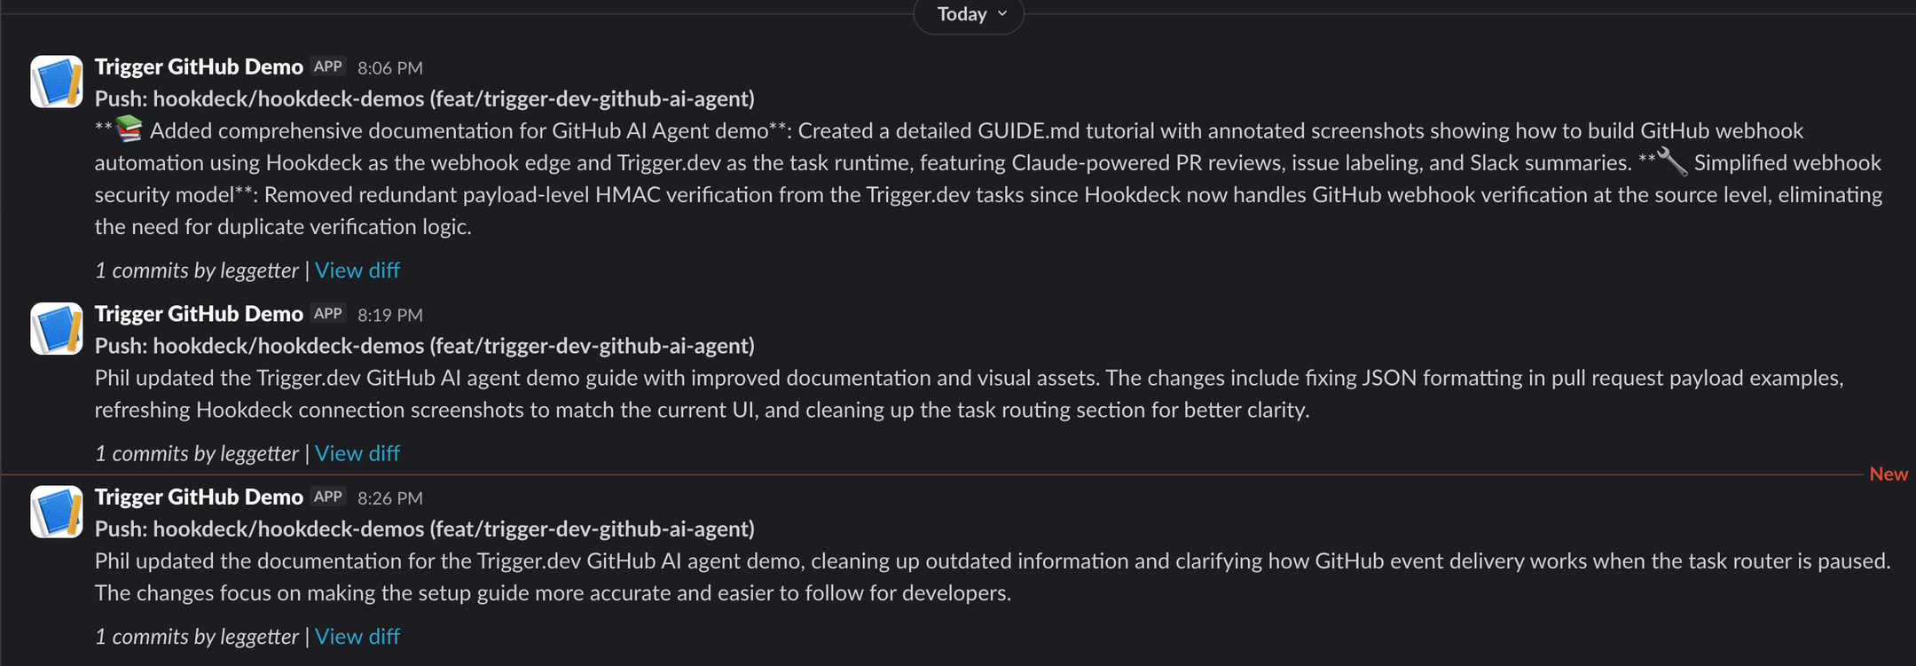Click the APP badge on the 8:26 PM message
The height and width of the screenshot is (666, 1916).
pos(328,498)
